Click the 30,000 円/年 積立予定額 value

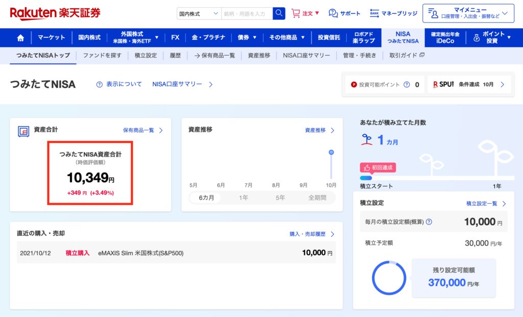(483, 243)
